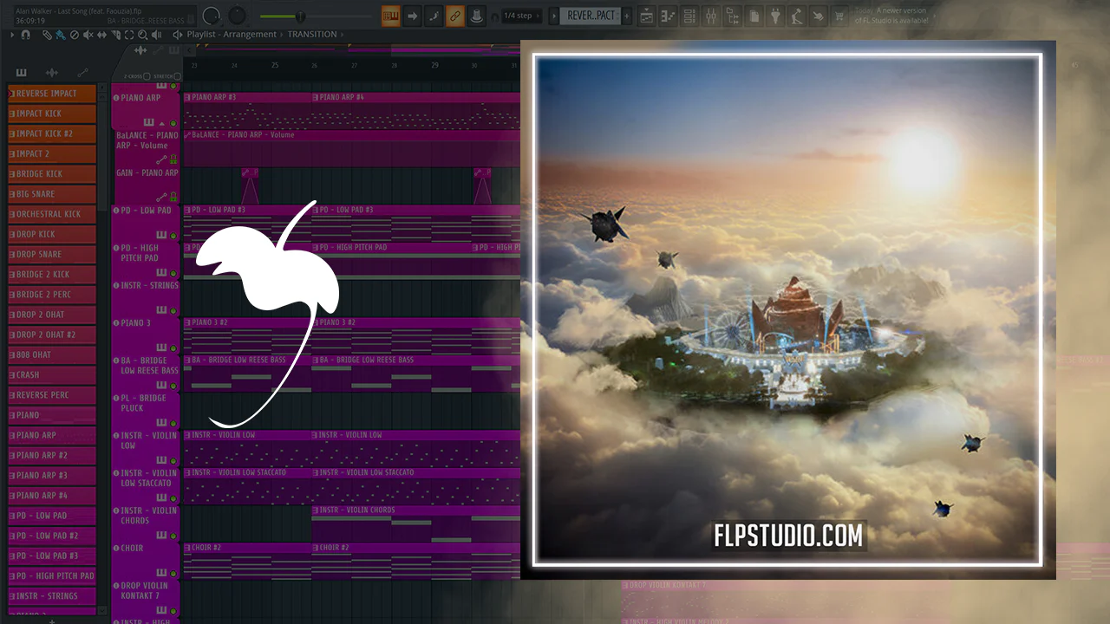
Task: Open the newer version available news link
Action: click(892, 15)
